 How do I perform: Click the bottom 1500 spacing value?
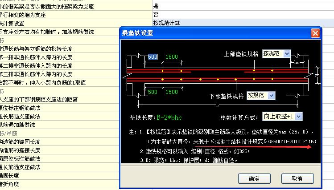[172, 92]
